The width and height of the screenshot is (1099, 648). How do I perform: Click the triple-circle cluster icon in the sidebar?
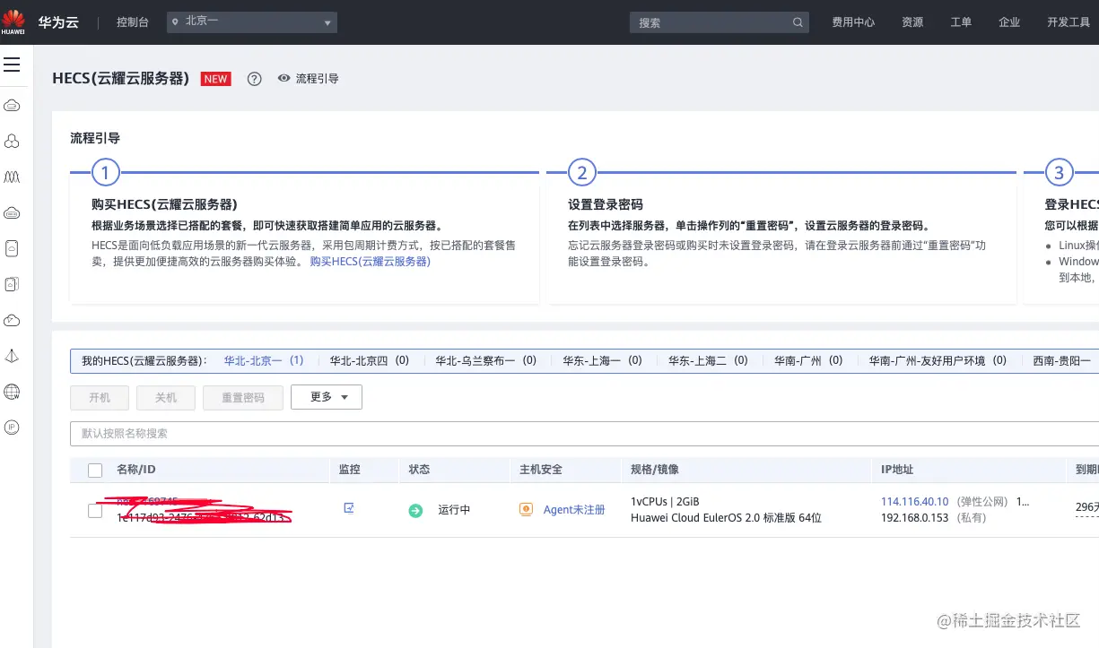pyautogui.click(x=13, y=142)
